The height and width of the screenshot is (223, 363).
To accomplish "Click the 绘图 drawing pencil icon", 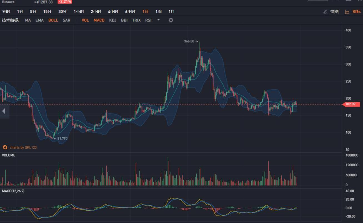I will click(x=325, y=12).
